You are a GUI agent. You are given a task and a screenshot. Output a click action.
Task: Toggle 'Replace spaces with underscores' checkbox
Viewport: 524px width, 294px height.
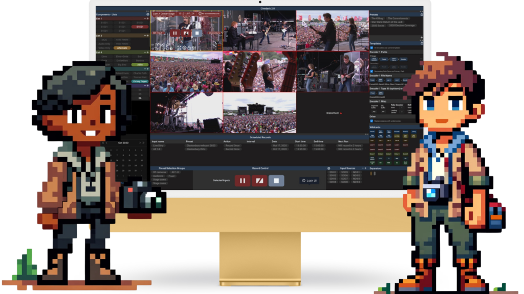pyautogui.click(x=372, y=121)
